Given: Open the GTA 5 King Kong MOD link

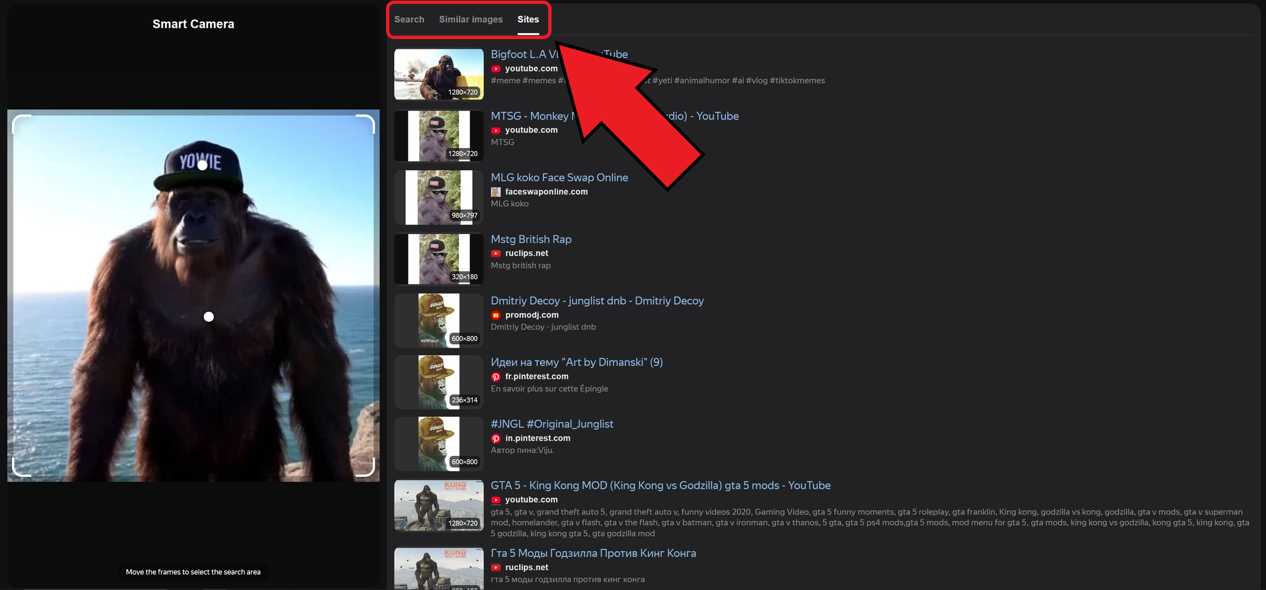Looking at the screenshot, I should click(x=661, y=485).
